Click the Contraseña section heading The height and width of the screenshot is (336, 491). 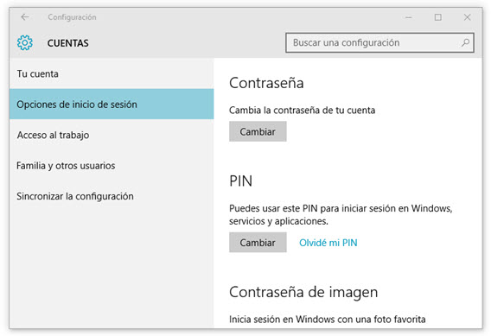click(266, 83)
